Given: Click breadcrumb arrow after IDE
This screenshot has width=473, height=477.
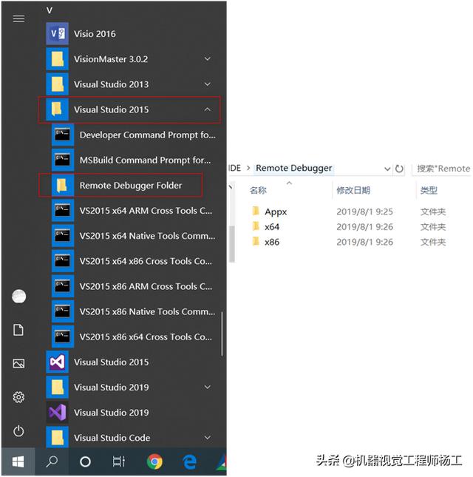Looking at the screenshot, I should pos(248,168).
